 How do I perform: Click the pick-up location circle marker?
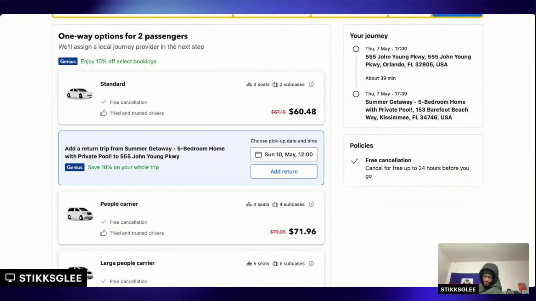point(356,49)
